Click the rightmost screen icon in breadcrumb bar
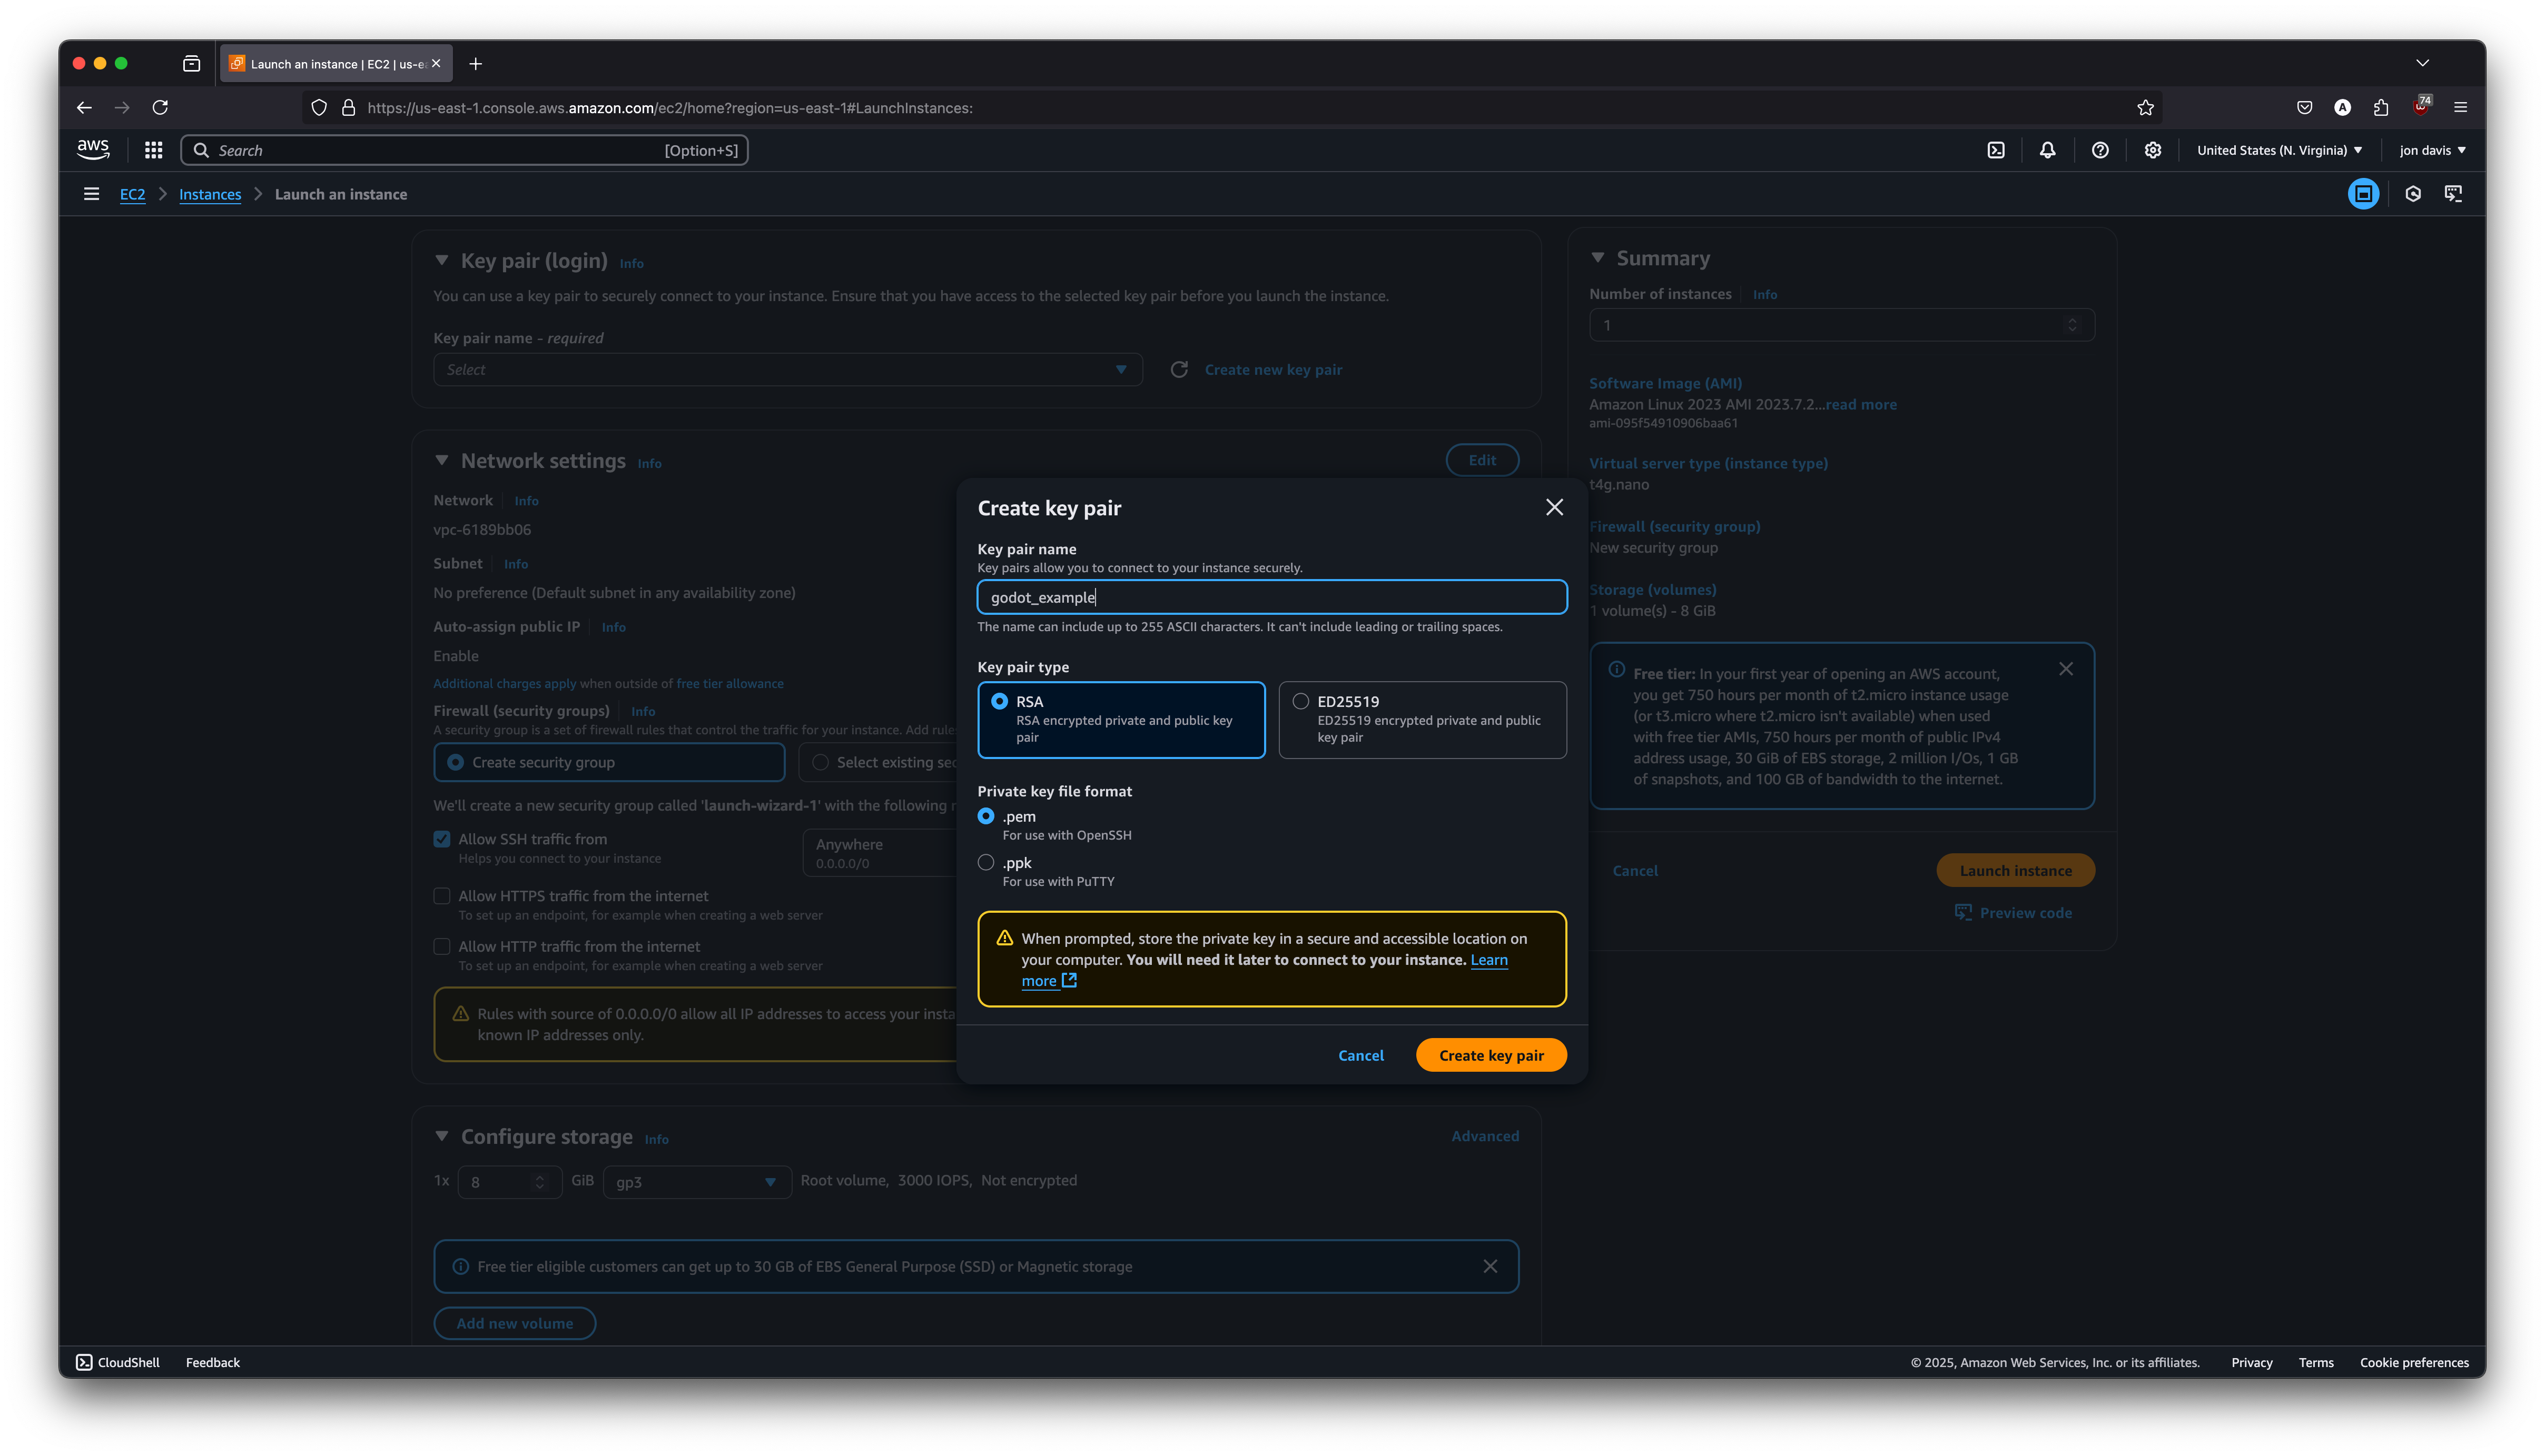Image resolution: width=2545 pixels, height=1456 pixels. (x=2453, y=194)
